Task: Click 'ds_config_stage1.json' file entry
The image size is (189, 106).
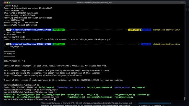Action: click(29, 95)
